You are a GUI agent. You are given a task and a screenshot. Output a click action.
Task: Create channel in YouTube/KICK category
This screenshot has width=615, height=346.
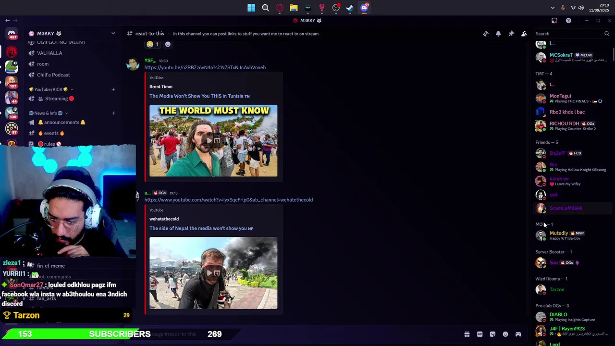pos(113,89)
